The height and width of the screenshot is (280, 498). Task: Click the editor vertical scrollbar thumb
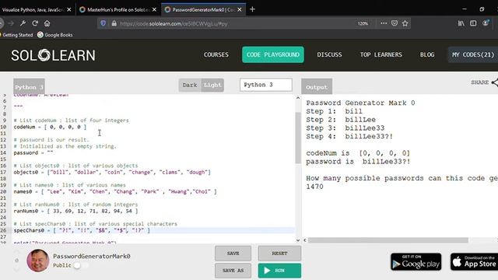[x=298, y=138]
